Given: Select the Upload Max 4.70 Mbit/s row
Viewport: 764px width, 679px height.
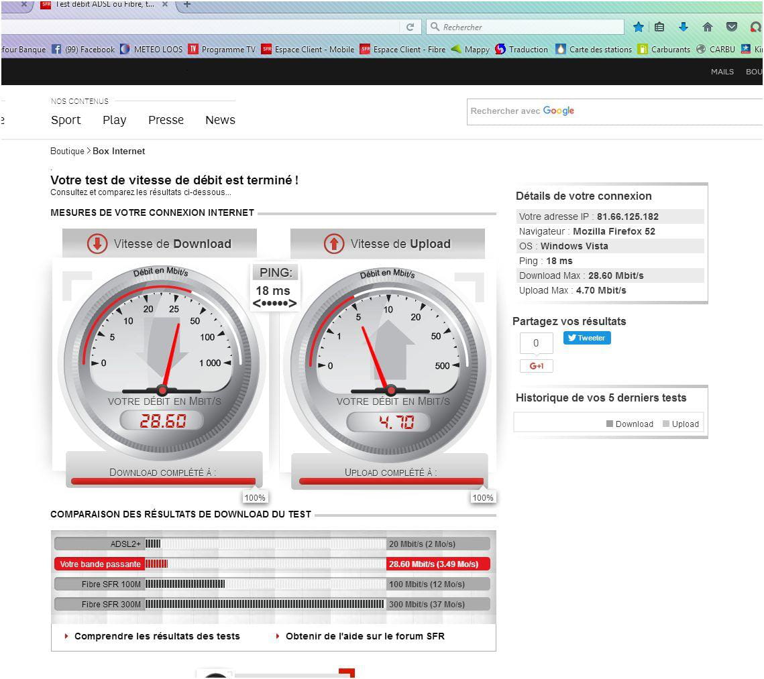Looking at the screenshot, I should pyautogui.click(x=610, y=290).
